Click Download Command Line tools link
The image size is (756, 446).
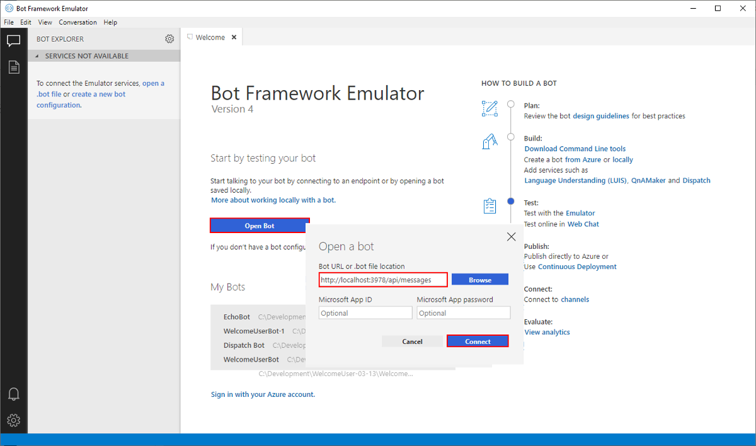click(x=575, y=149)
